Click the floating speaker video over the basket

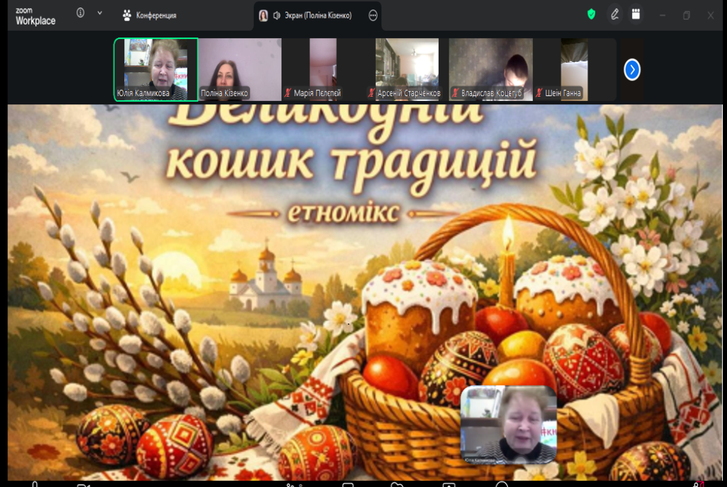pos(508,424)
